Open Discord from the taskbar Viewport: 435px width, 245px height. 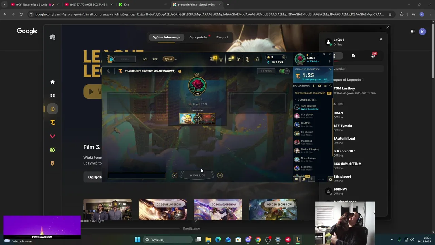pos(248,240)
